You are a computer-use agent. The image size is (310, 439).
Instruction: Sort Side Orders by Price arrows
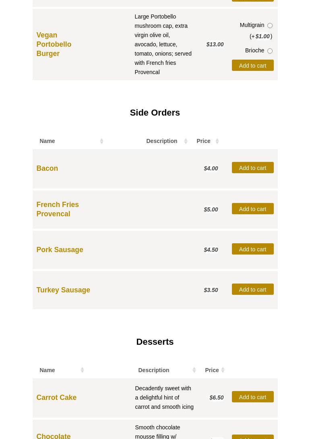click(217, 141)
